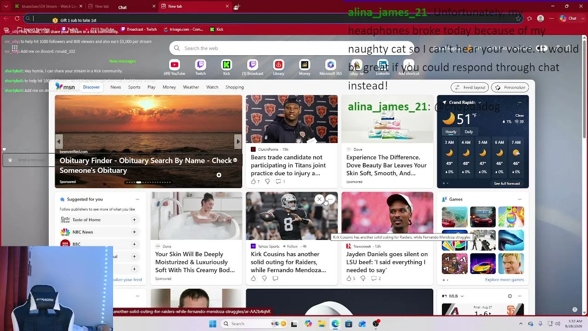The height and width of the screenshot is (331, 588).
Task: Go to next slide in the carousel
Action: click(238, 142)
